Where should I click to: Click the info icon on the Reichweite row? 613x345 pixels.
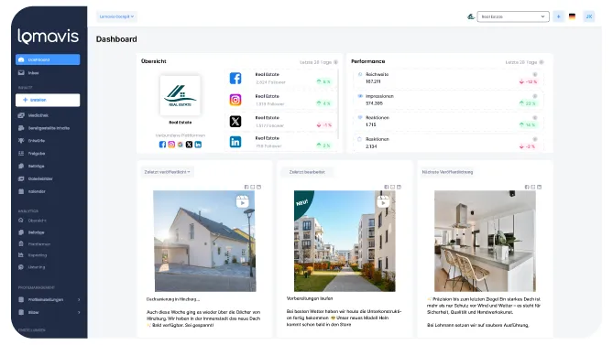point(535,74)
